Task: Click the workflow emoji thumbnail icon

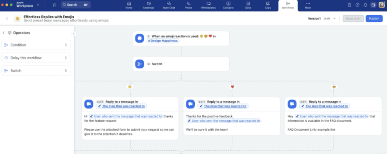Action: click(x=17, y=19)
